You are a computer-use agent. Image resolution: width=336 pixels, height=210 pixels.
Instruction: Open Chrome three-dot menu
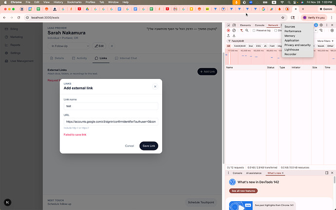coord(331,18)
